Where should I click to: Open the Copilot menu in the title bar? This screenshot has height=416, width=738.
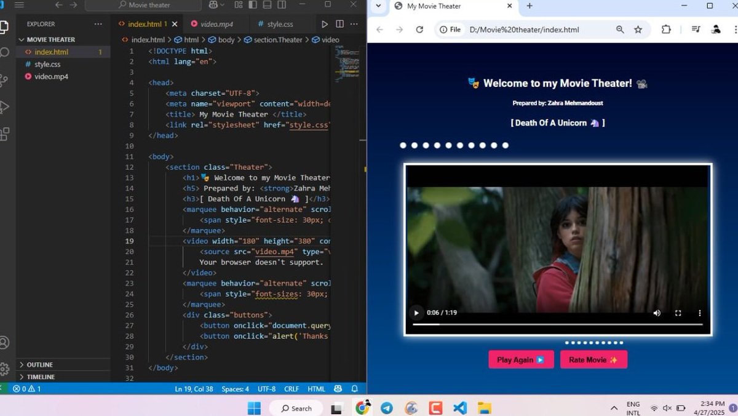[x=216, y=5]
